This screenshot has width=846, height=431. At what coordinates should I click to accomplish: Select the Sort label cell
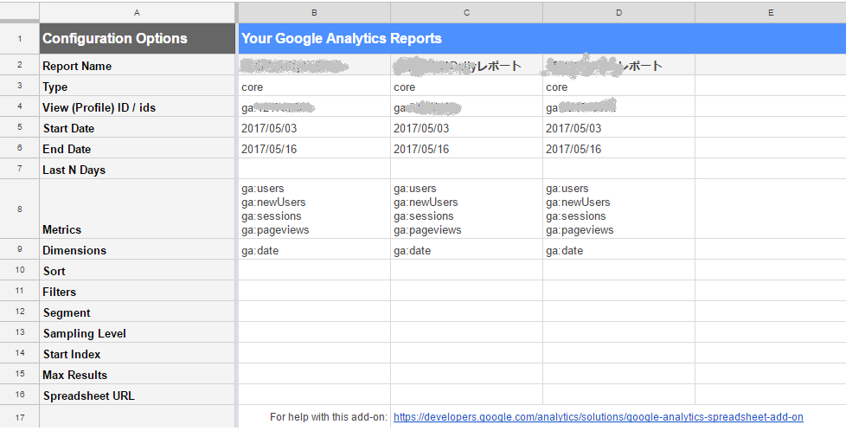pyautogui.click(x=137, y=270)
